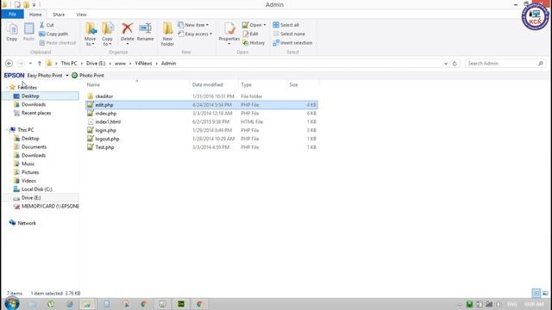
Task: Click Paste shortcut in the ribbon
Action: pyautogui.click(x=58, y=42)
